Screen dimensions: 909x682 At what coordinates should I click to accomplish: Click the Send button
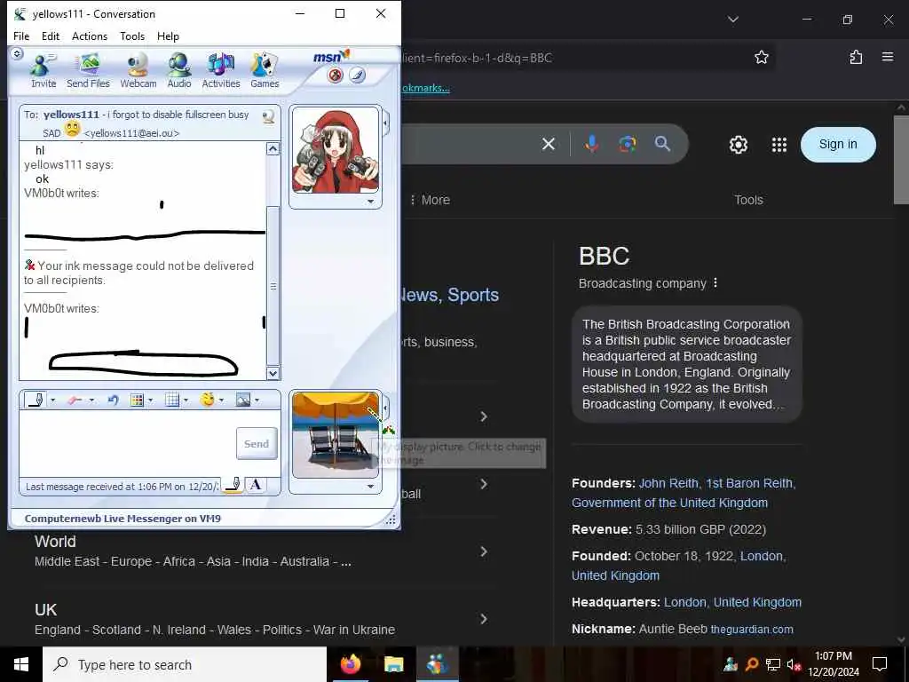point(257,444)
